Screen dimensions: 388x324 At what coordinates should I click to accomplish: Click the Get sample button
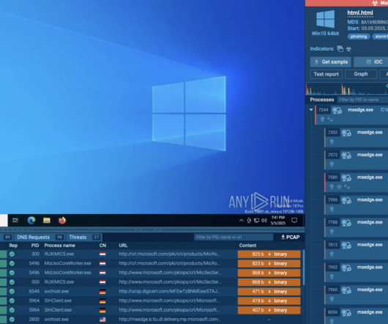[331, 62]
